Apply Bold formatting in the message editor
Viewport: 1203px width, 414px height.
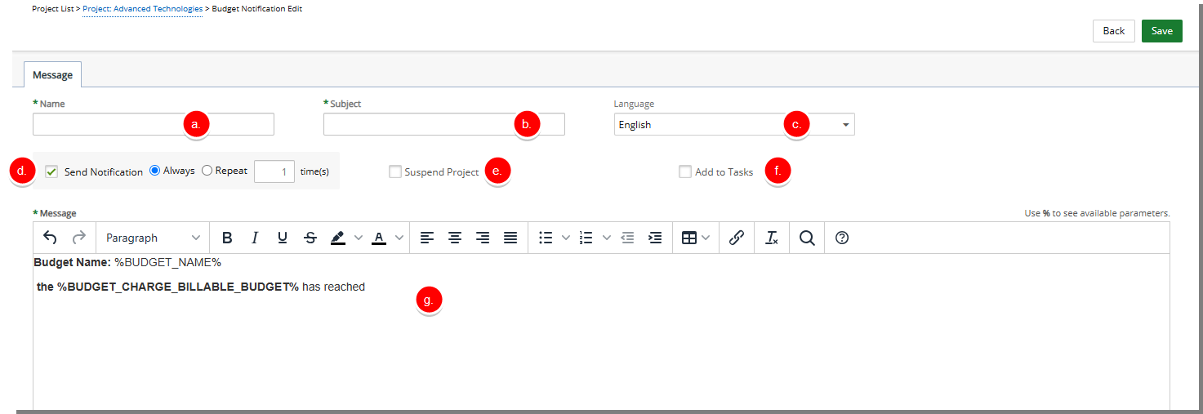click(x=227, y=238)
